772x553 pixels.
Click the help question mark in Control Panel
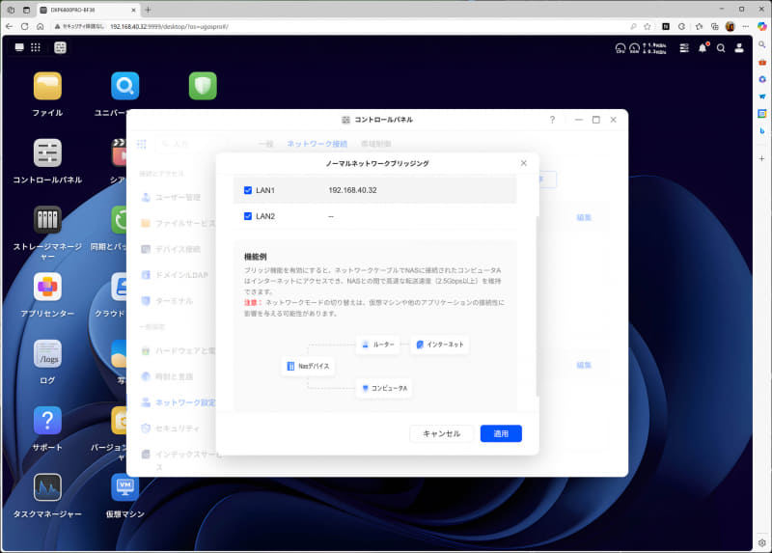click(552, 120)
